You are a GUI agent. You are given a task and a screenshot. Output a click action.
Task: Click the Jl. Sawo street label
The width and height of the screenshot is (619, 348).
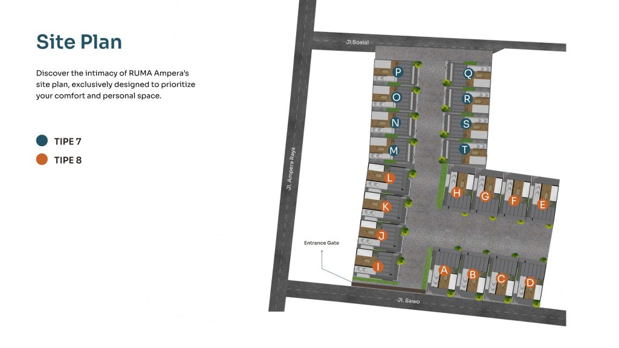[408, 300]
